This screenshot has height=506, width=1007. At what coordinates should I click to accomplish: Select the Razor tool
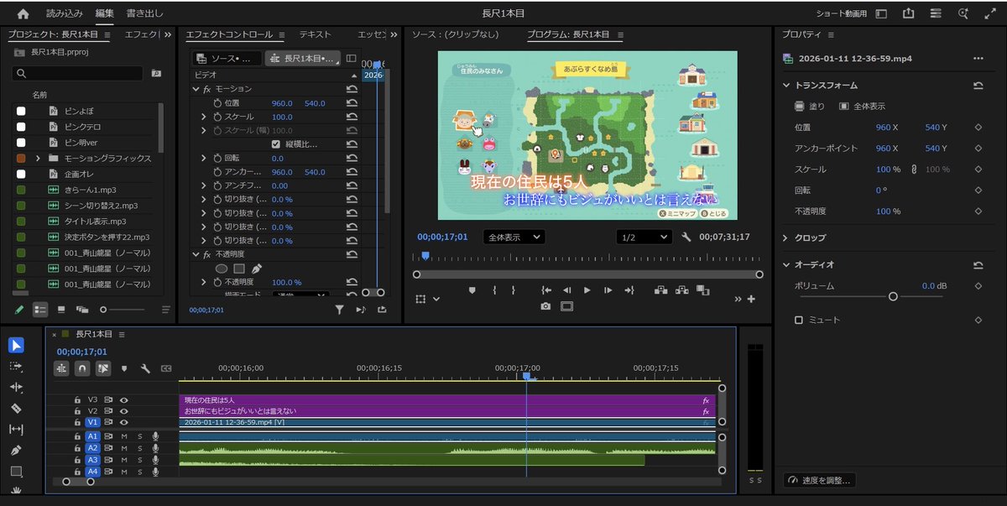pyautogui.click(x=16, y=409)
